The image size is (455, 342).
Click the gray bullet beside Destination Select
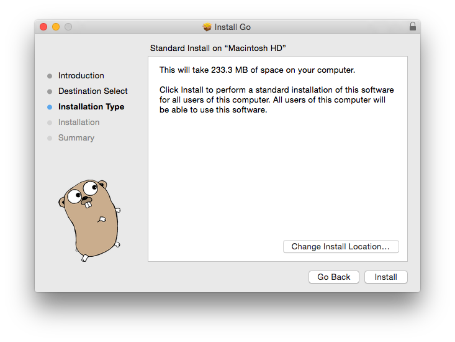pyautogui.click(x=50, y=91)
